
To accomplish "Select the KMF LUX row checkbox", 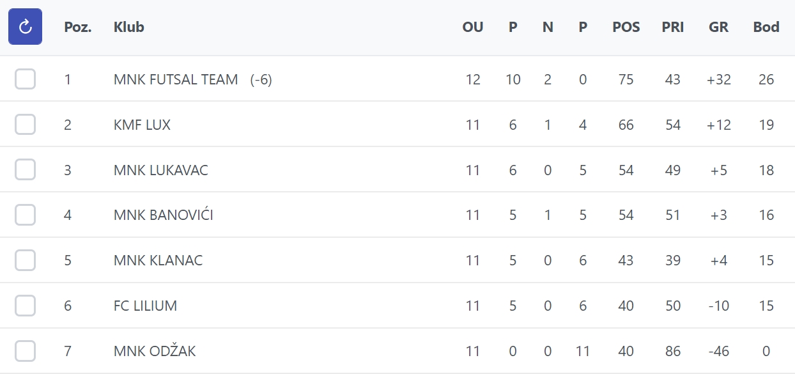I will pyautogui.click(x=25, y=125).
